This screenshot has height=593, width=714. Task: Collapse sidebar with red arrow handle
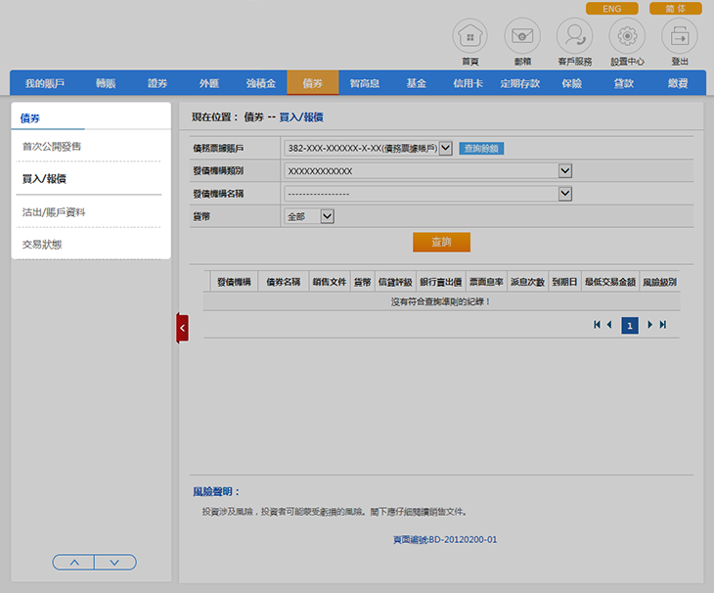tap(182, 328)
